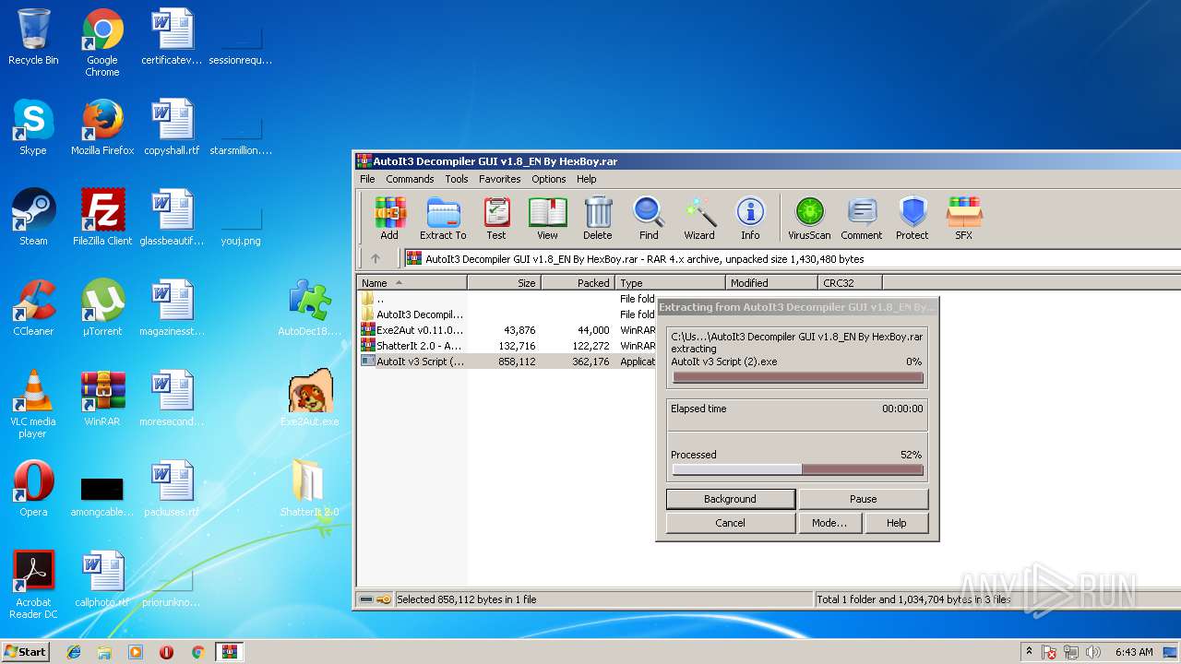
Task: Open the Help menu
Action: pyautogui.click(x=587, y=179)
